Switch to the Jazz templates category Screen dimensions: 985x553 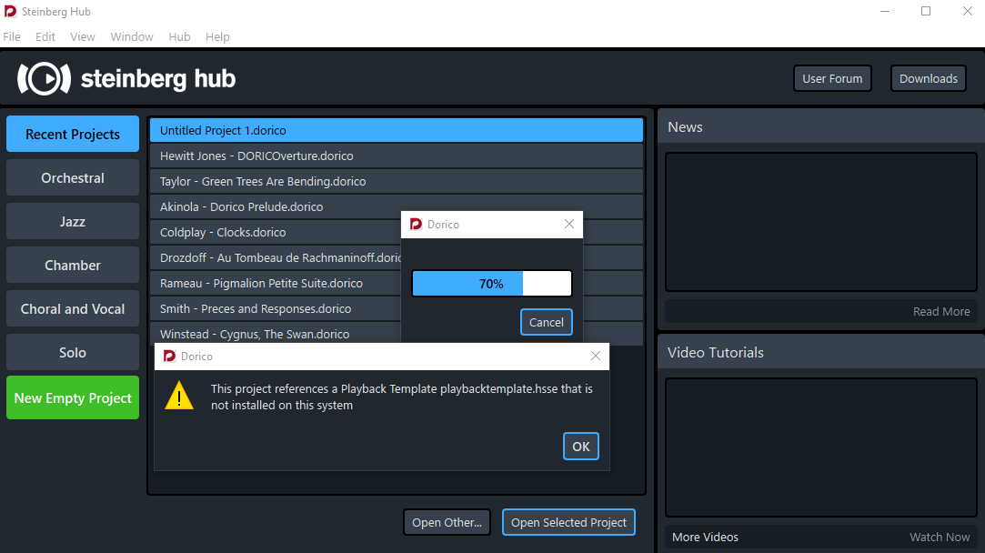[73, 221]
